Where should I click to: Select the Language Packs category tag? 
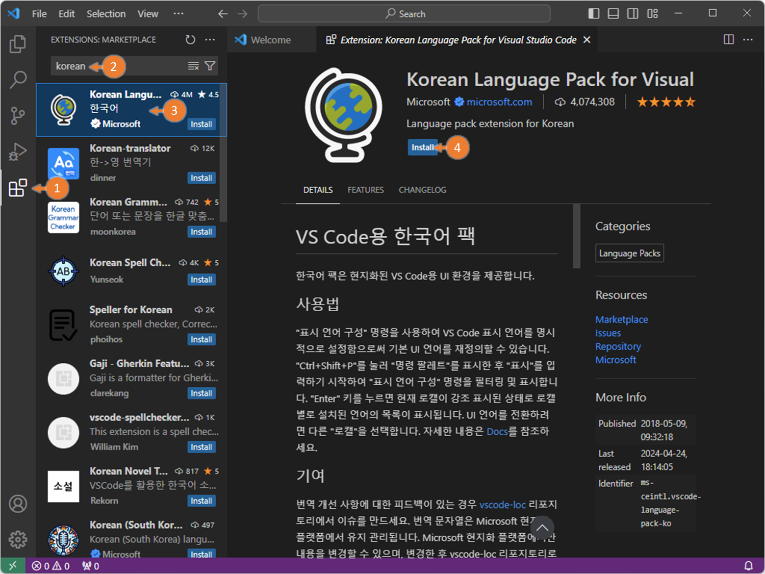(629, 253)
